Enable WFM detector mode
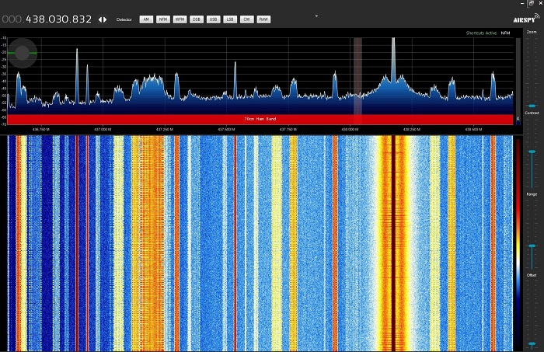Image resolution: width=544 pixels, height=352 pixels. (180, 19)
